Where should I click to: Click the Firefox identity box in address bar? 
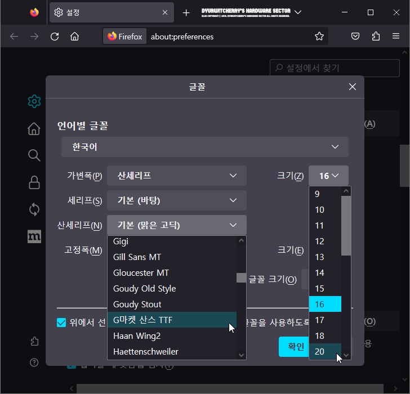pyautogui.click(x=124, y=37)
